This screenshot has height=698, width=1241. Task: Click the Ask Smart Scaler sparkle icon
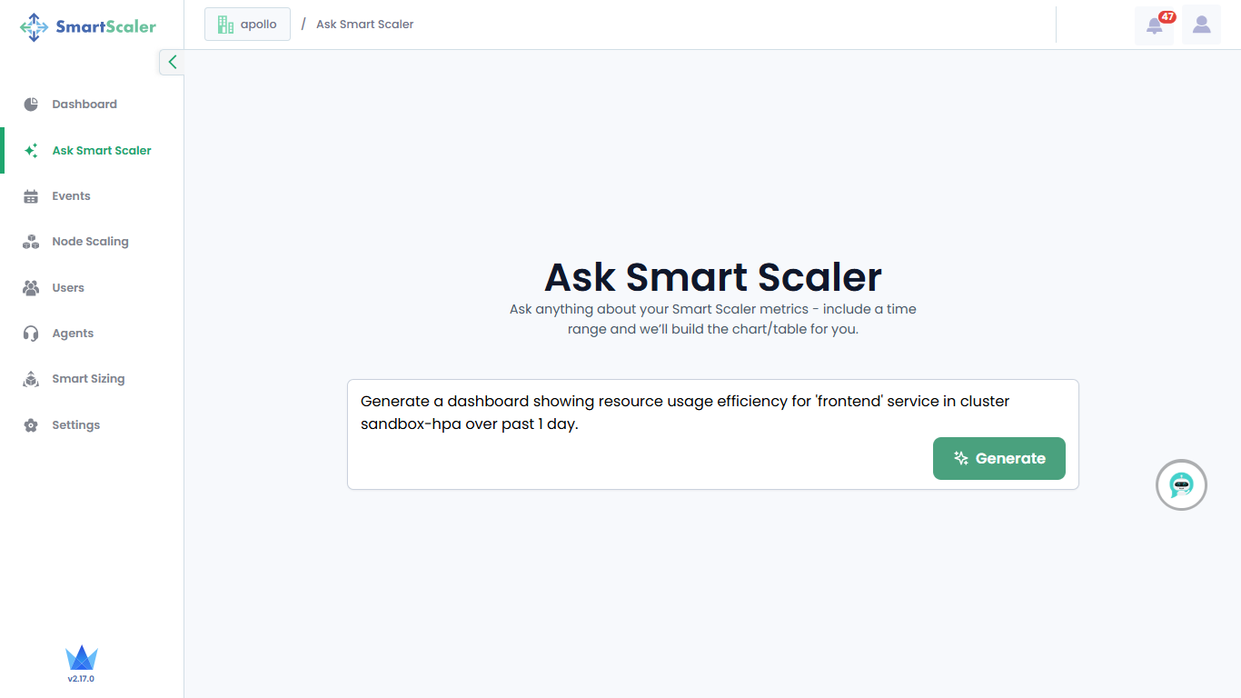[31, 151]
